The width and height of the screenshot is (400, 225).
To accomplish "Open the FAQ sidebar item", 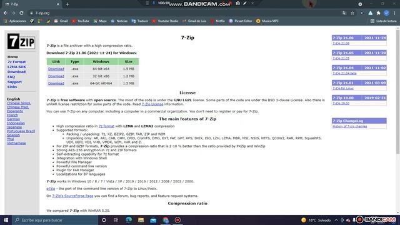I will coord(11,77).
